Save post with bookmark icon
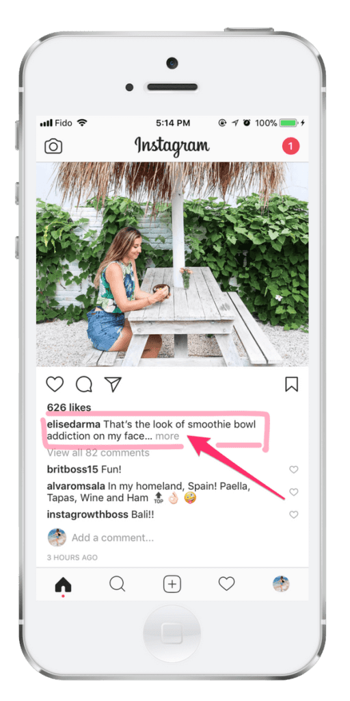350x701 pixels. [x=291, y=385]
